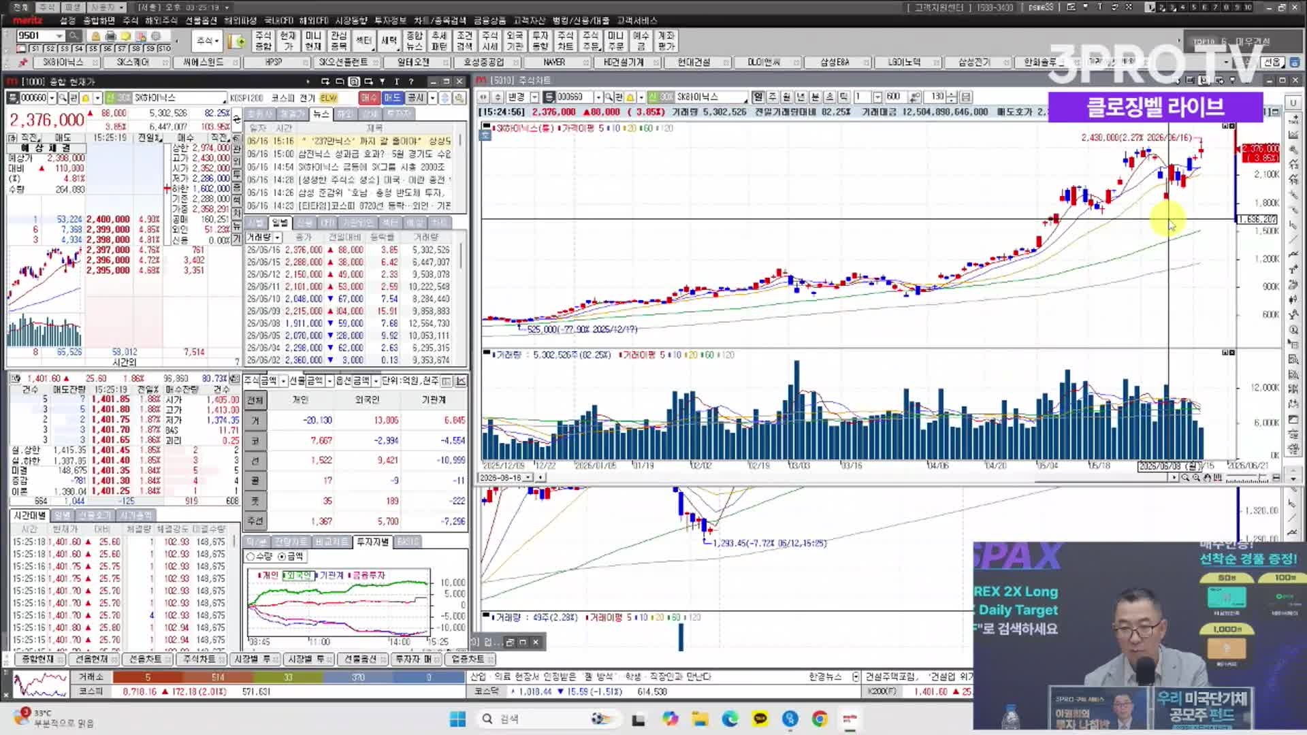Click the layout icon right of 130 stepper

965,97
